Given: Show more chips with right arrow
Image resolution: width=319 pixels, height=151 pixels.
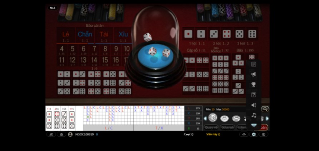Looking at the screenshot, I should click(267, 118).
